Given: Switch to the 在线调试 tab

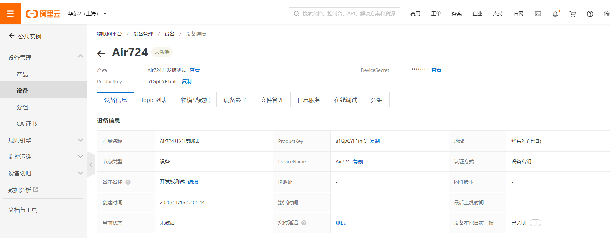Looking at the screenshot, I should click(346, 100).
